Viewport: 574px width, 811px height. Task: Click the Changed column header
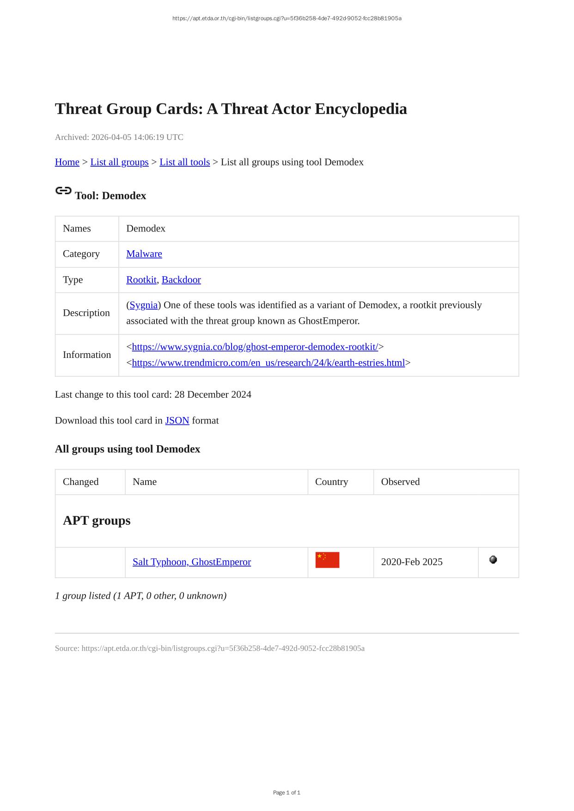(81, 482)
